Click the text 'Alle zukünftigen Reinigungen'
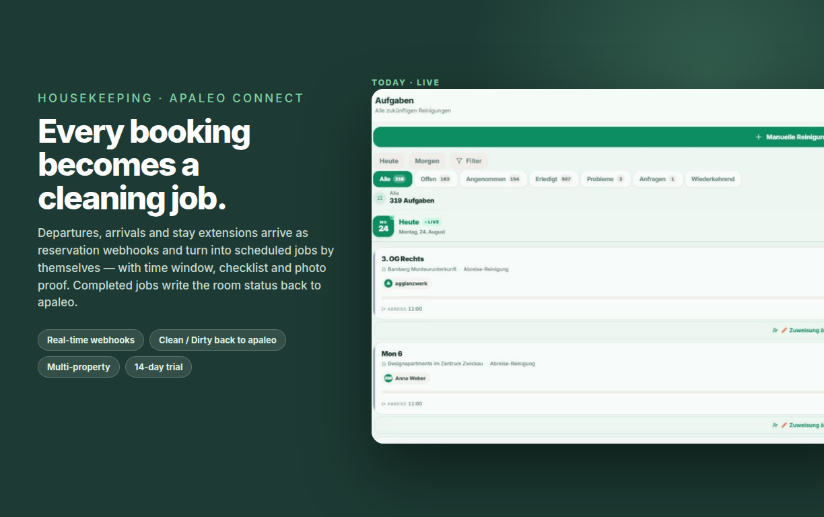The width and height of the screenshot is (824, 517). [x=413, y=110]
